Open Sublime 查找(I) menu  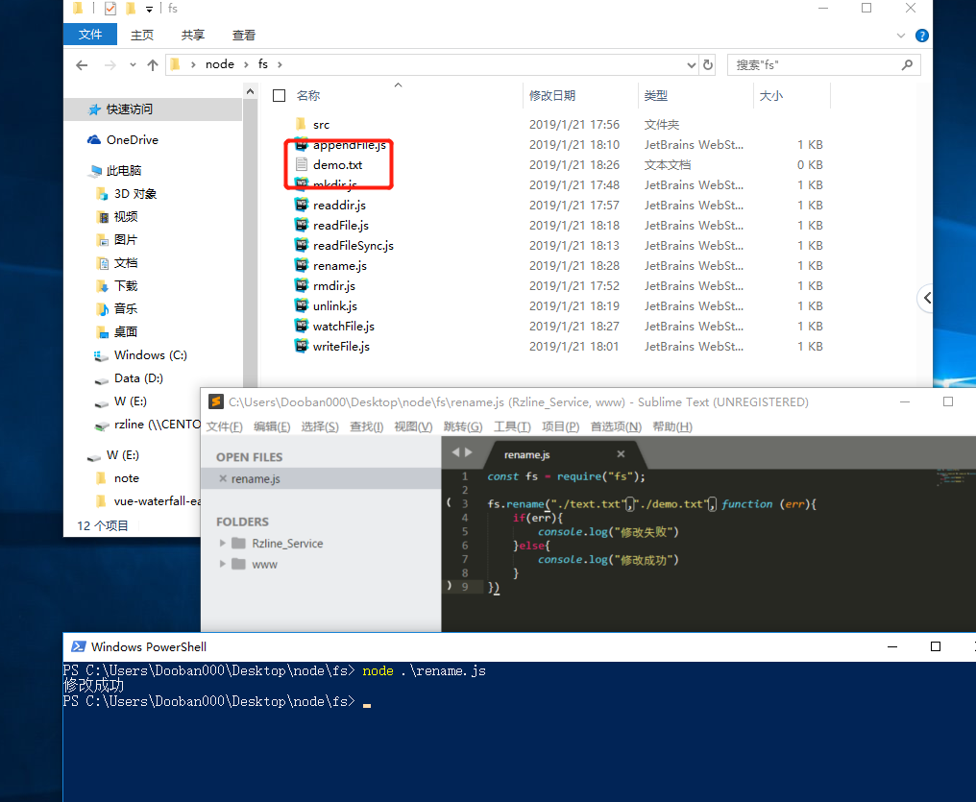[x=367, y=426]
